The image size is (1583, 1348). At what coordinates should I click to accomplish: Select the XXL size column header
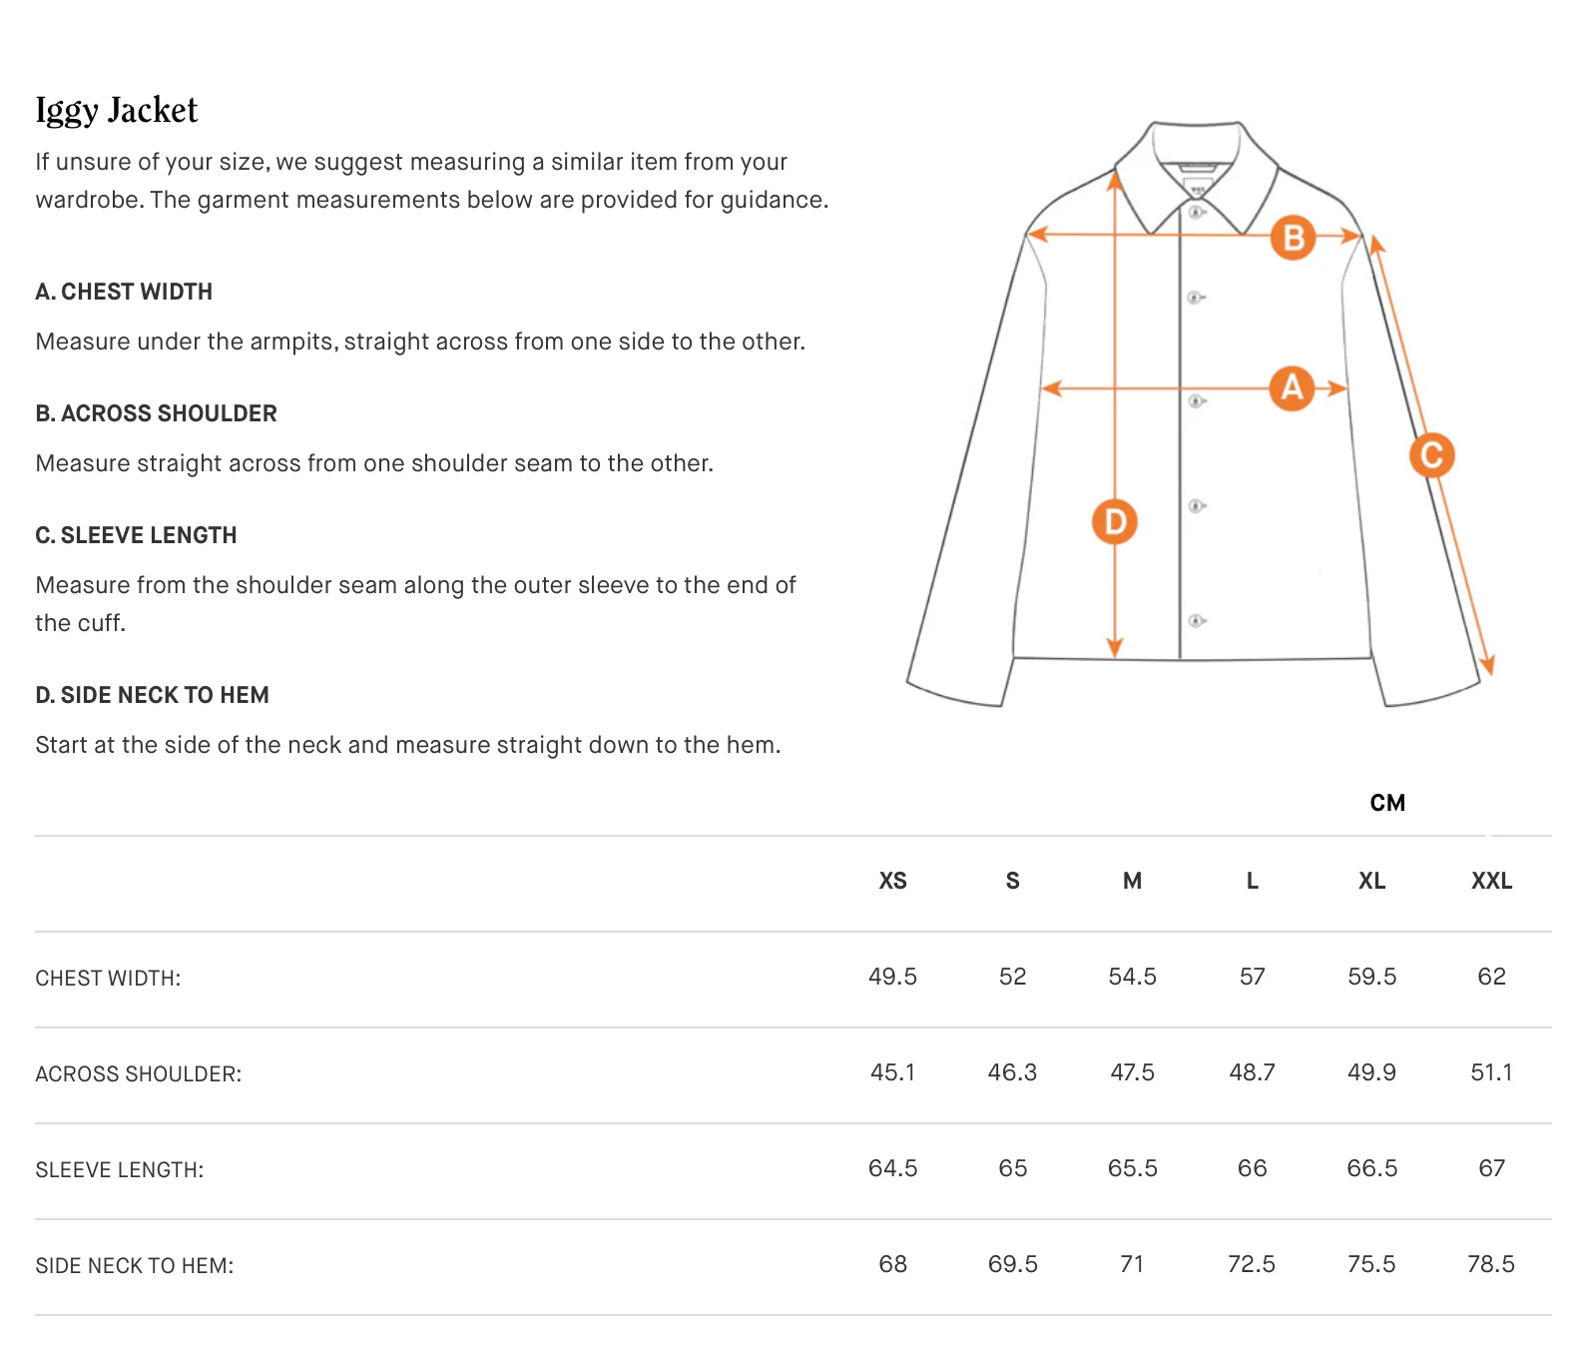click(1491, 881)
